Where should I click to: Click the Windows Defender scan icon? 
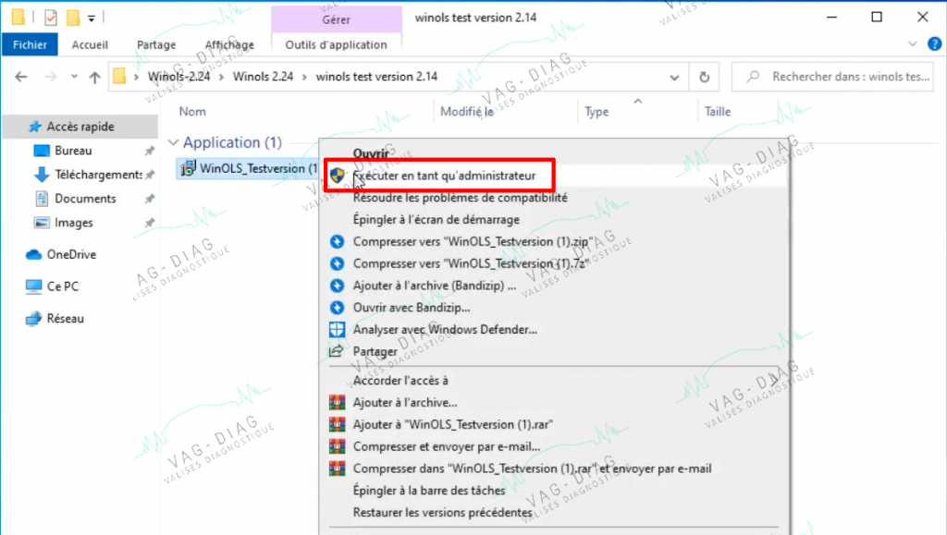click(x=337, y=329)
